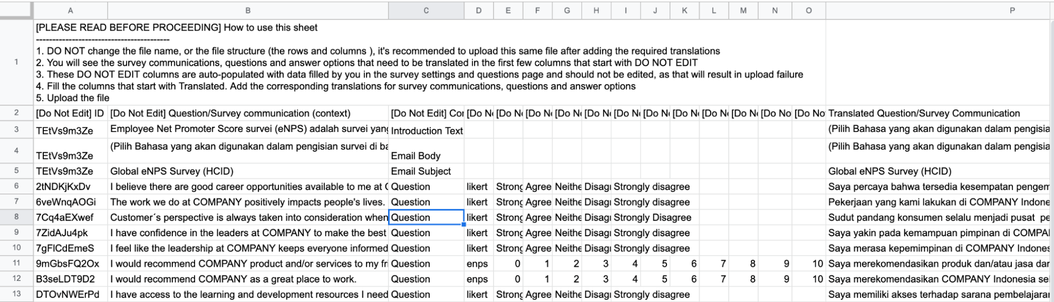The height and width of the screenshot is (302, 1054).
Task: Click ID cell '6veWnqAOGi'
Action: point(71,202)
